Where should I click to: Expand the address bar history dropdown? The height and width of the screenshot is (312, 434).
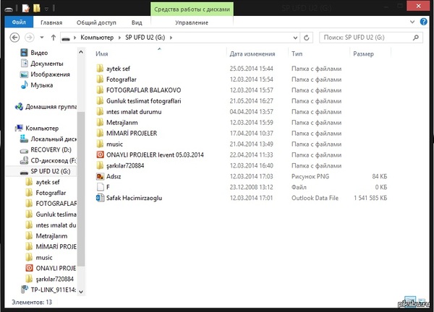[x=295, y=38]
